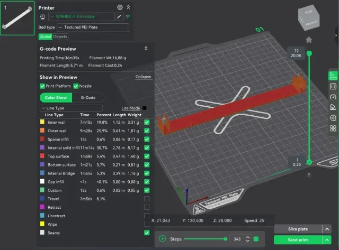Click the Lite Mode link
The width and height of the screenshot is (339, 250).
[x=131, y=108]
